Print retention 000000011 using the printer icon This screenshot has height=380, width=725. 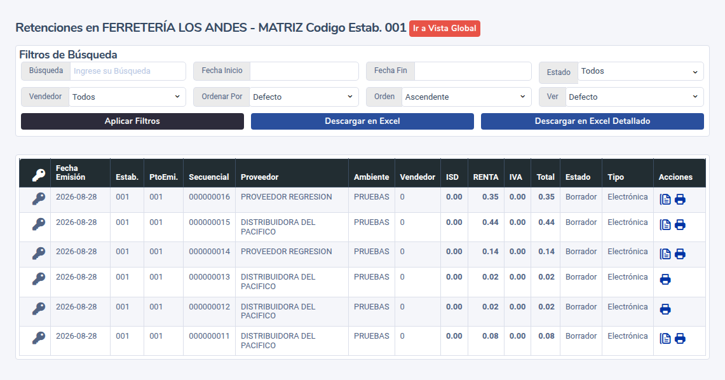680,339
